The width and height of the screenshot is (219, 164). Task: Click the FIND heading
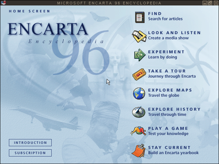point(155,14)
